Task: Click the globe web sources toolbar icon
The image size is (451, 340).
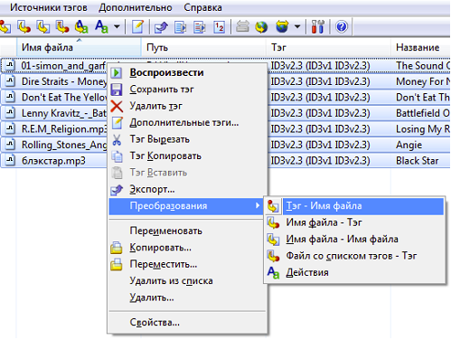Action: coord(261,27)
